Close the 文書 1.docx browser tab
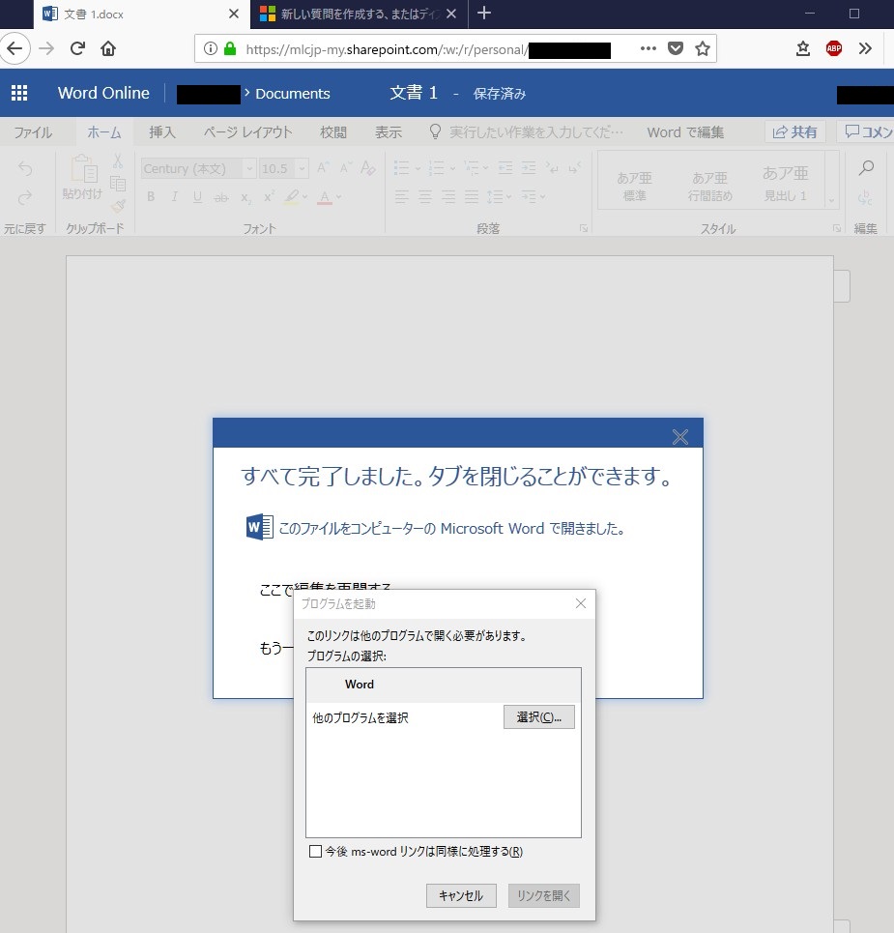894x933 pixels. 234,14
